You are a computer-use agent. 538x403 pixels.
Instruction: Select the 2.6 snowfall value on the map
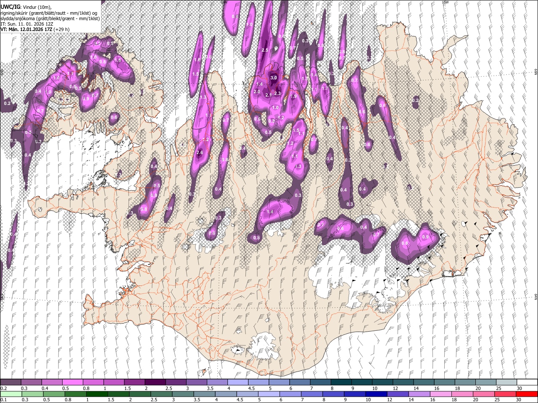click(200, 152)
